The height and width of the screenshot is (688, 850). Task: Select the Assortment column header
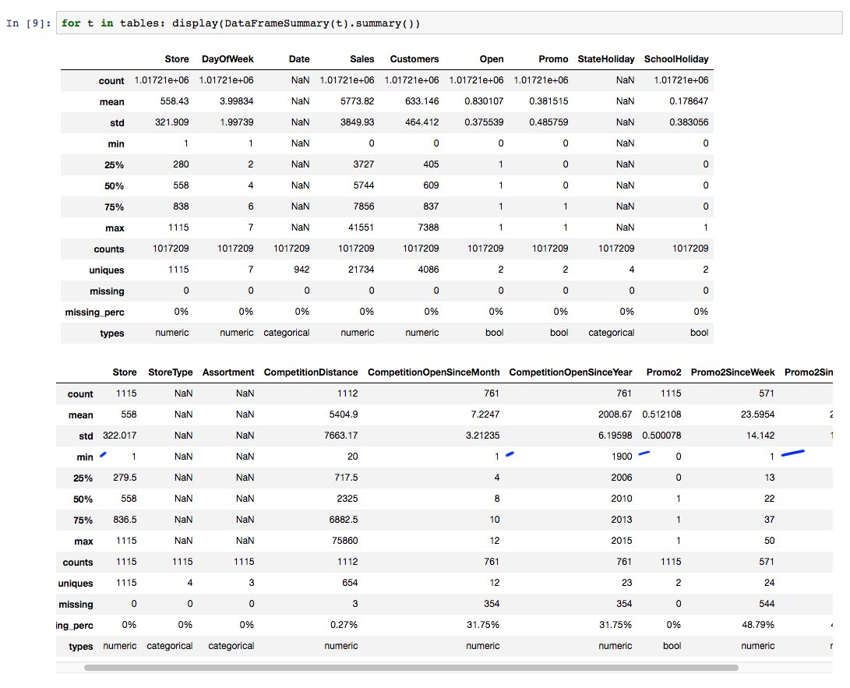pos(228,372)
